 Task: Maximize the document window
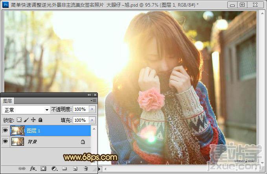(x=242, y=5)
